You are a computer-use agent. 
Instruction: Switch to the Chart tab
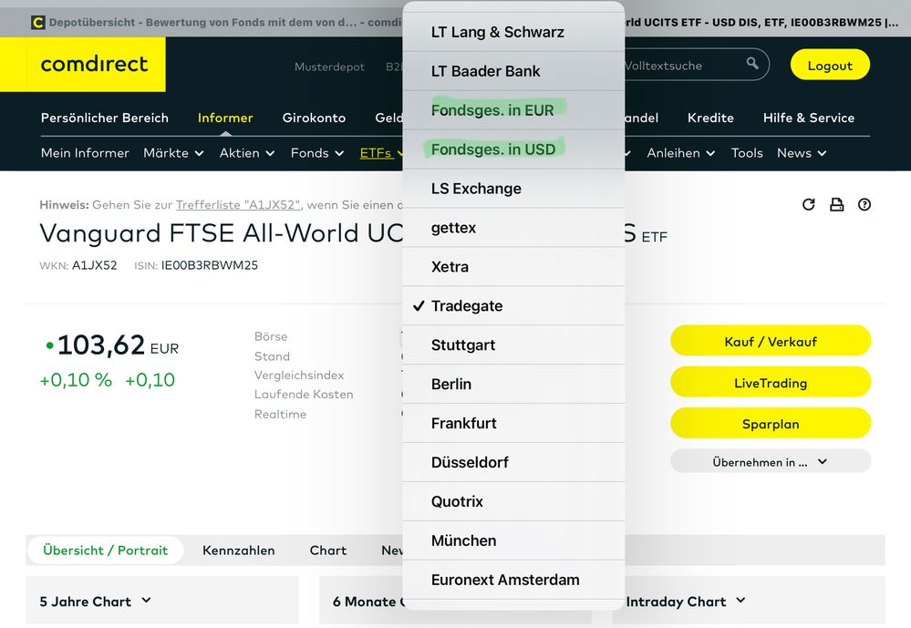[327, 551]
